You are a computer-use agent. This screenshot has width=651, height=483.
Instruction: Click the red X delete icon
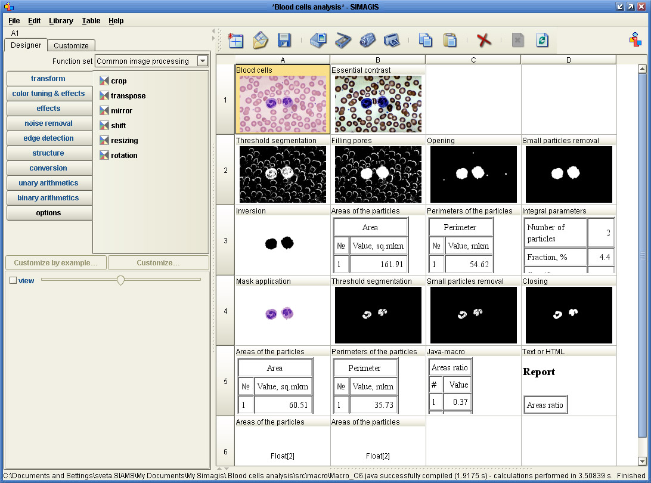(483, 40)
